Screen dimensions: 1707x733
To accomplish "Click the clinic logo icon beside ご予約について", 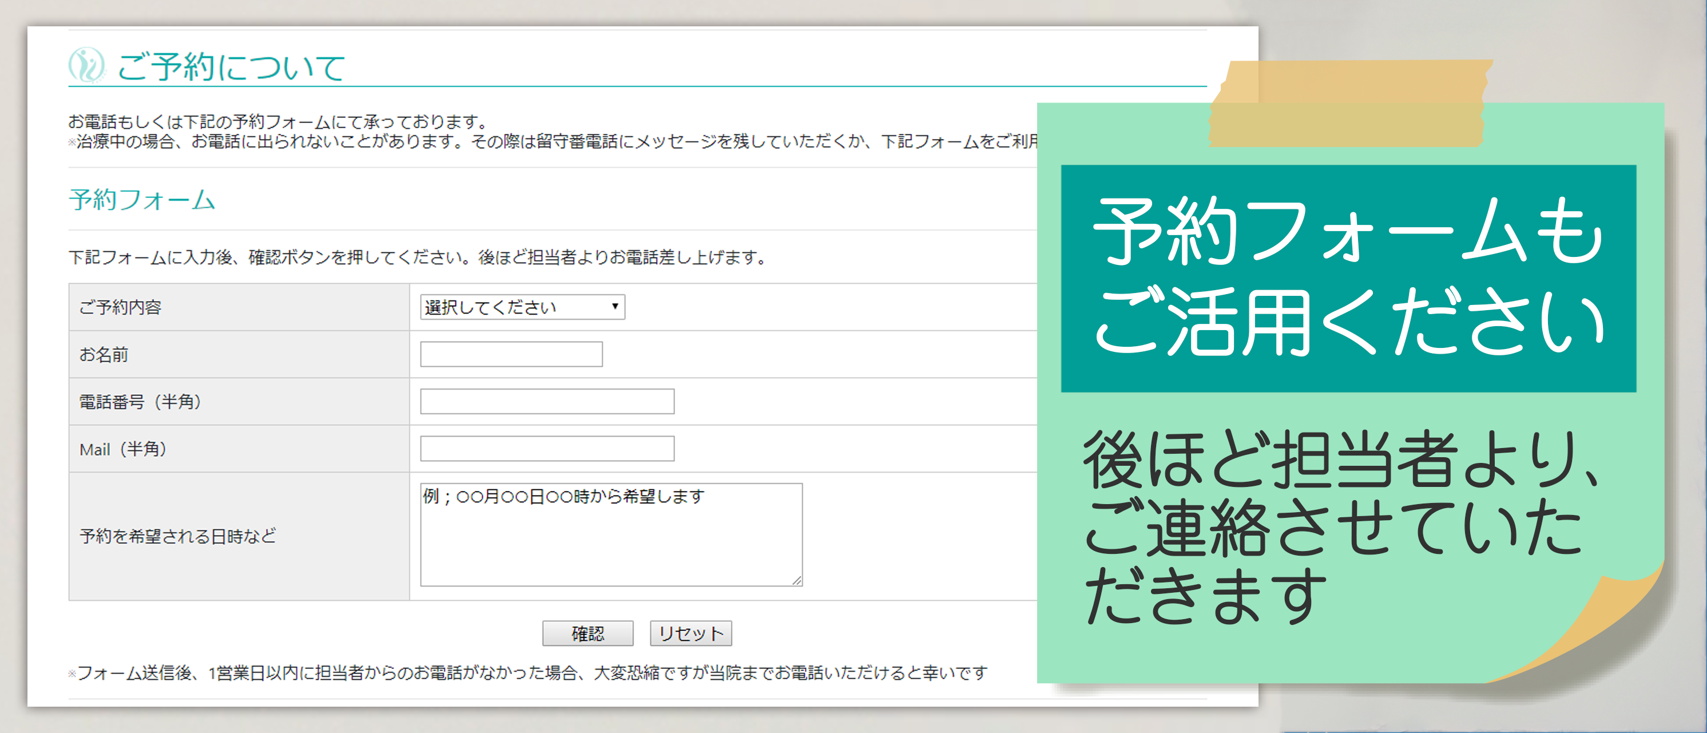I will tap(86, 66).
